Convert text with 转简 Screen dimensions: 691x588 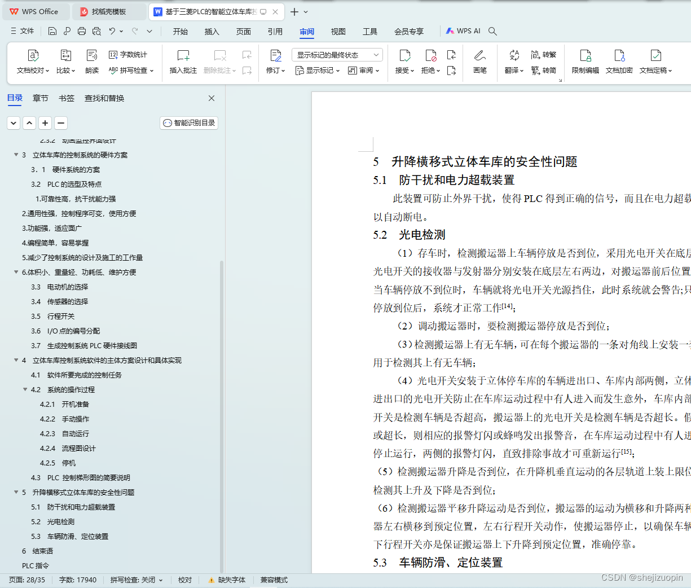544,71
